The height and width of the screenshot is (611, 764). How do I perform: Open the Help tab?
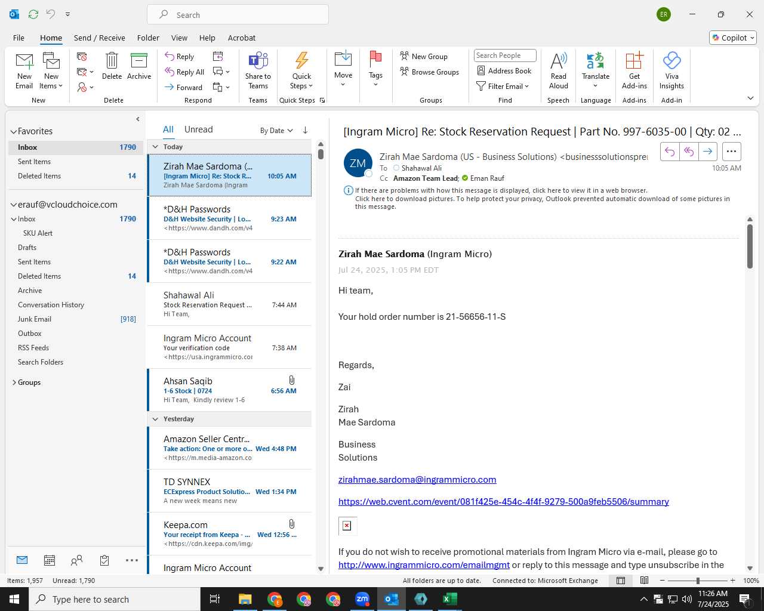tap(207, 38)
